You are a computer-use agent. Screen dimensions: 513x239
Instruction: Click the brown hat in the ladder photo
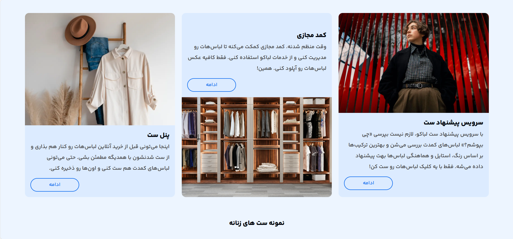[x=81, y=30]
